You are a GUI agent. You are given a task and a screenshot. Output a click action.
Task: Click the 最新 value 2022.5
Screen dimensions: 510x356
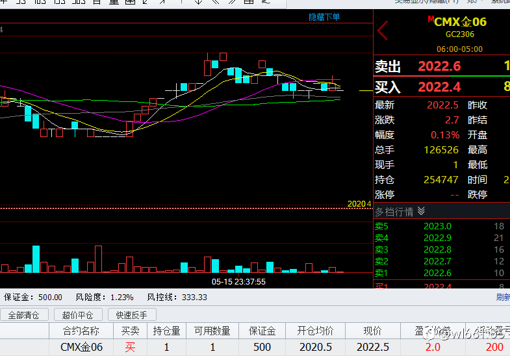[x=442, y=105]
